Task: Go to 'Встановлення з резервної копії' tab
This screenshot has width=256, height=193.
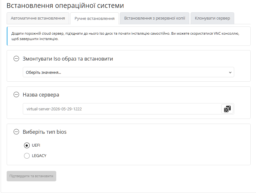Action: [x=155, y=18]
